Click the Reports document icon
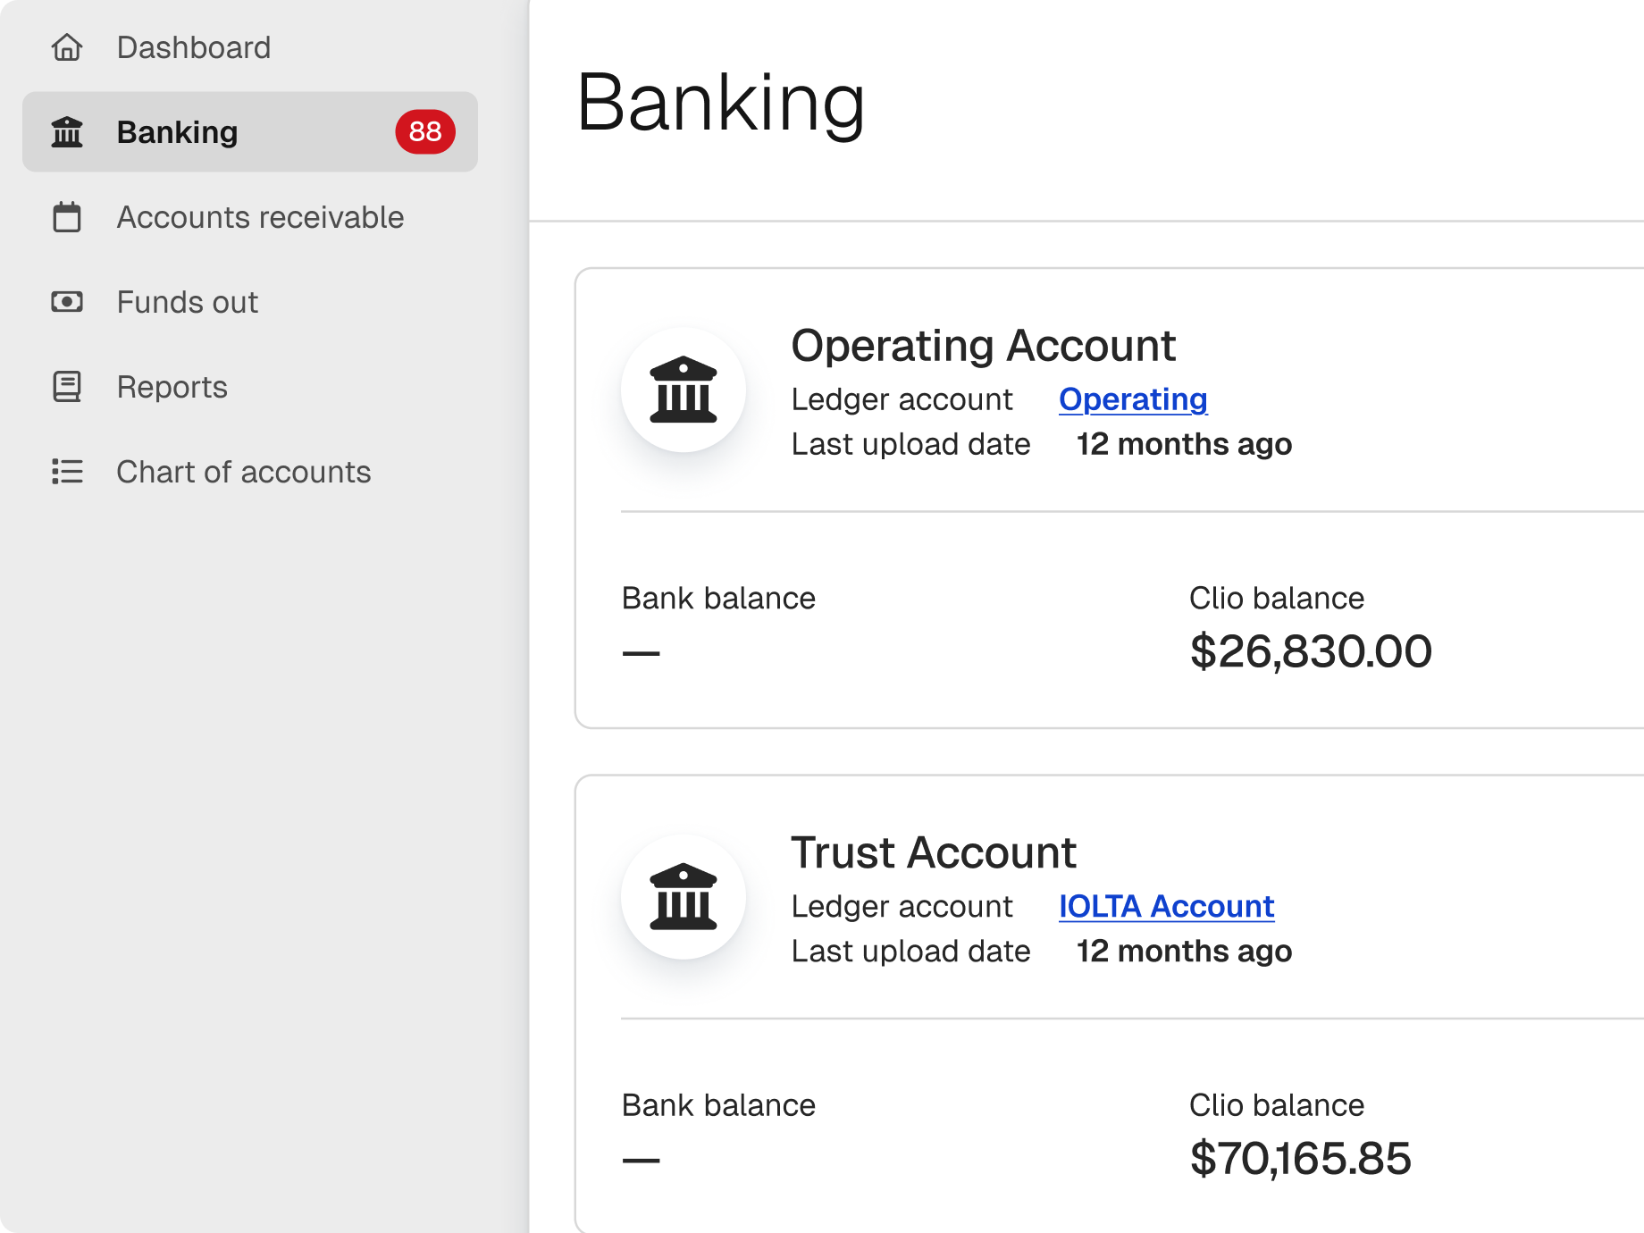 (67, 387)
